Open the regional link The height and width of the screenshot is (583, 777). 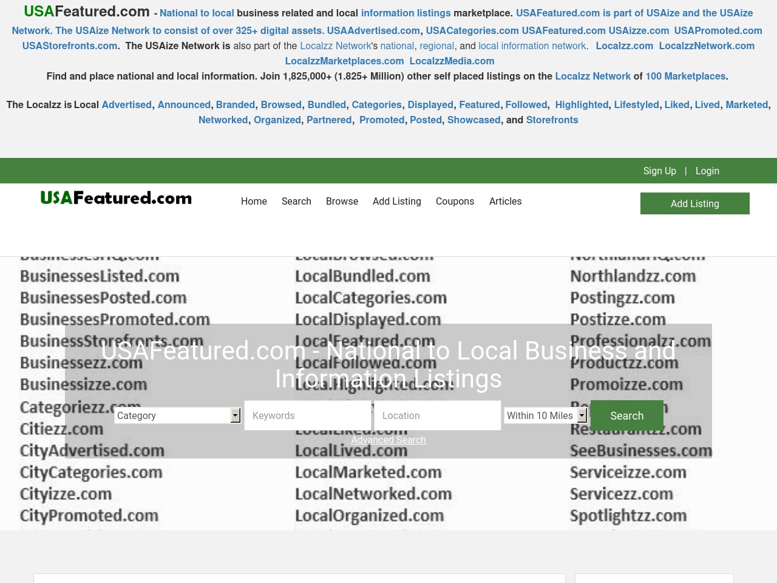click(437, 46)
